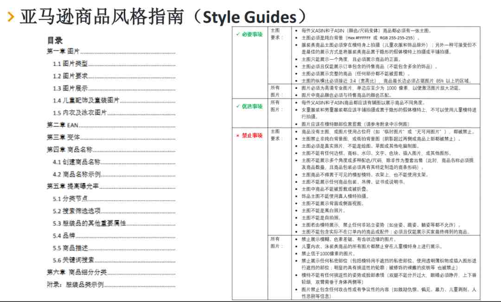Viewport: 501px width, 302px height.
Task: Pick entry 5.6 关键词搜索
Action: pos(114,260)
